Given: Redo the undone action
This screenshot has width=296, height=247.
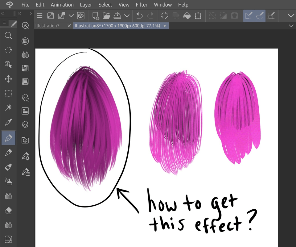Looking at the screenshot, I should [x=150, y=15].
